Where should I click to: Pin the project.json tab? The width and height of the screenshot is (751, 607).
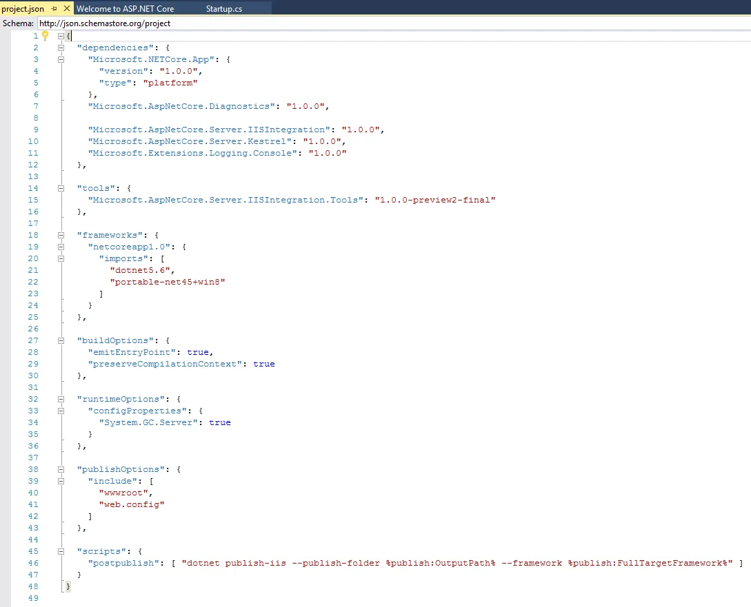coord(54,8)
